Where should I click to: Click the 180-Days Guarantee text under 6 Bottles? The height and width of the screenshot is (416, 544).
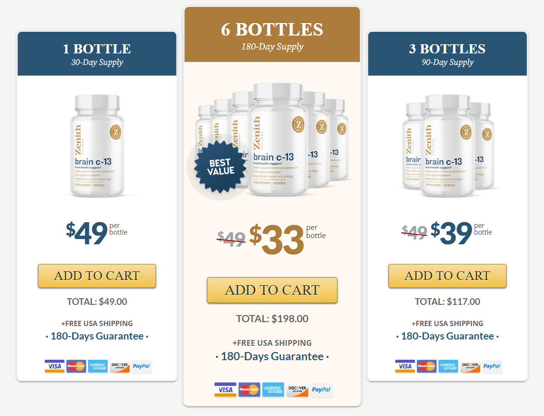272,356
